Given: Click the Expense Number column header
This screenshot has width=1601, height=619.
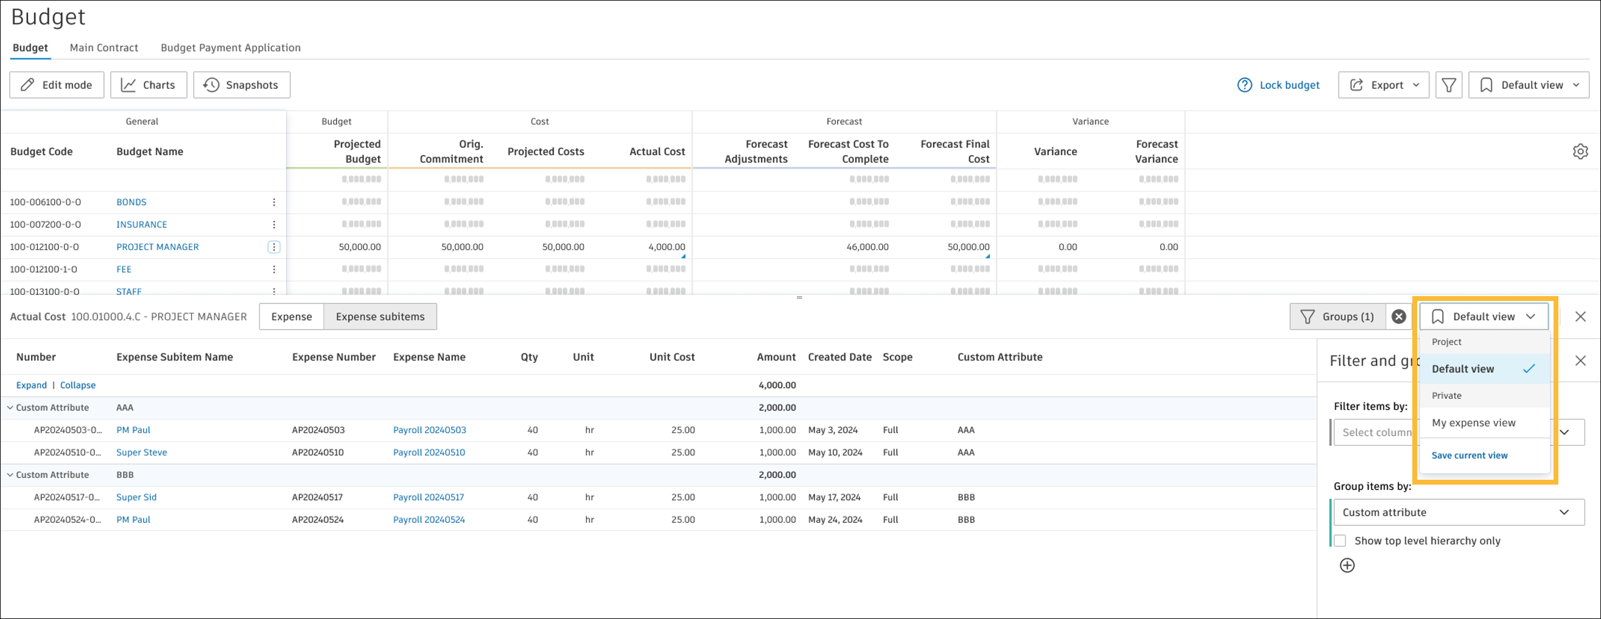Looking at the screenshot, I should click(334, 357).
